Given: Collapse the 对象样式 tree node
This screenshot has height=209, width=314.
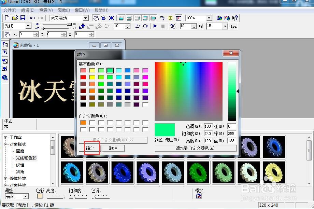Looking at the screenshot, I should pyautogui.click(x=6, y=144).
